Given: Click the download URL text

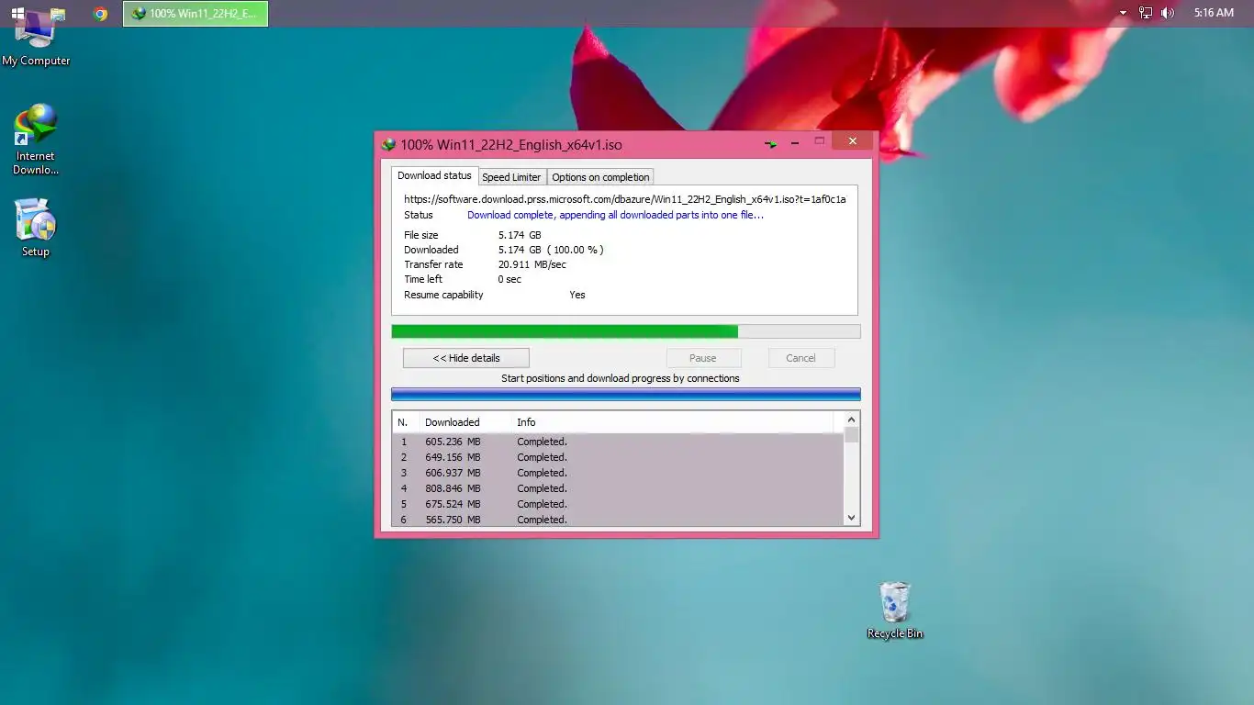Looking at the screenshot, I should coord(625,198).
